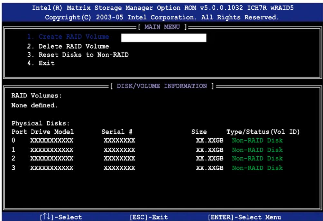
Task: Click drive model of port 2 disk
Action: tap(52, 158)
